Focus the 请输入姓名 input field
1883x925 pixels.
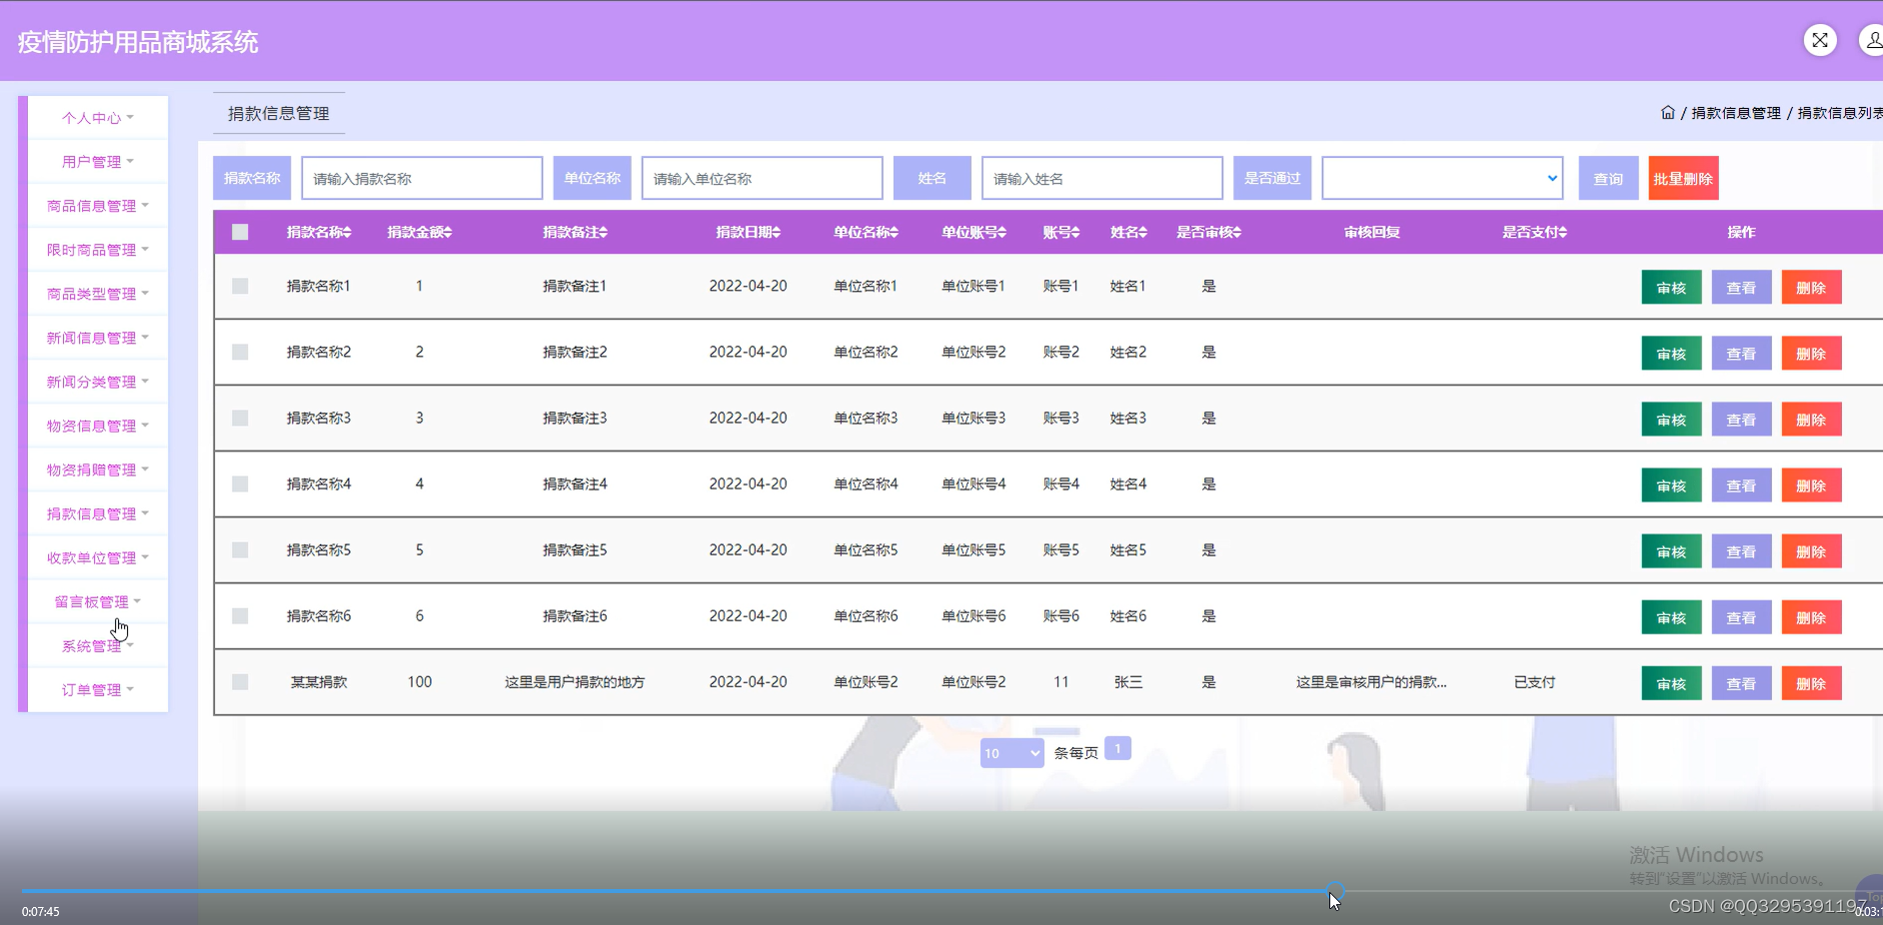(x=1101, y=178)
